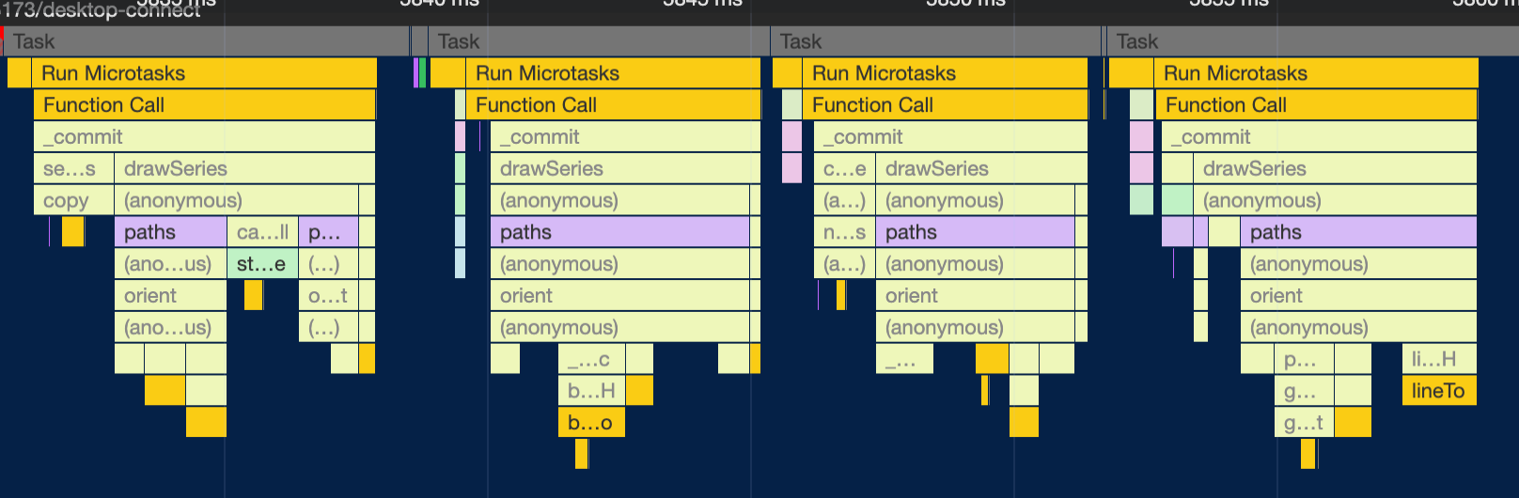Select the lineTo call block
This screenshot has width=1519, height=498.
1438,391
